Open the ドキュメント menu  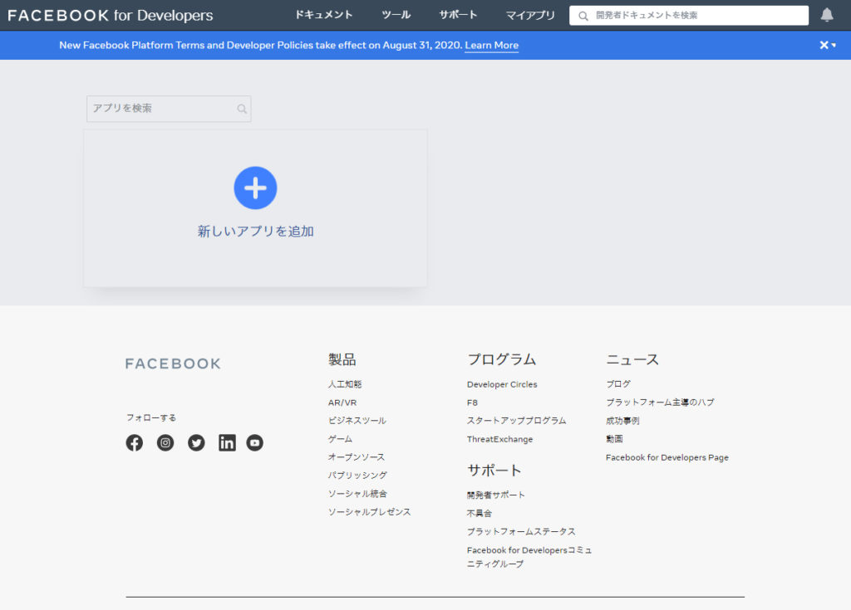pos(324,15)
